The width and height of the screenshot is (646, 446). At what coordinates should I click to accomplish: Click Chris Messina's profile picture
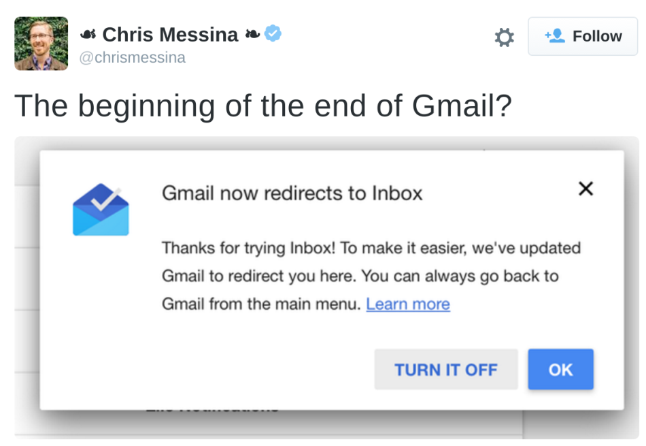coord(41,44)
